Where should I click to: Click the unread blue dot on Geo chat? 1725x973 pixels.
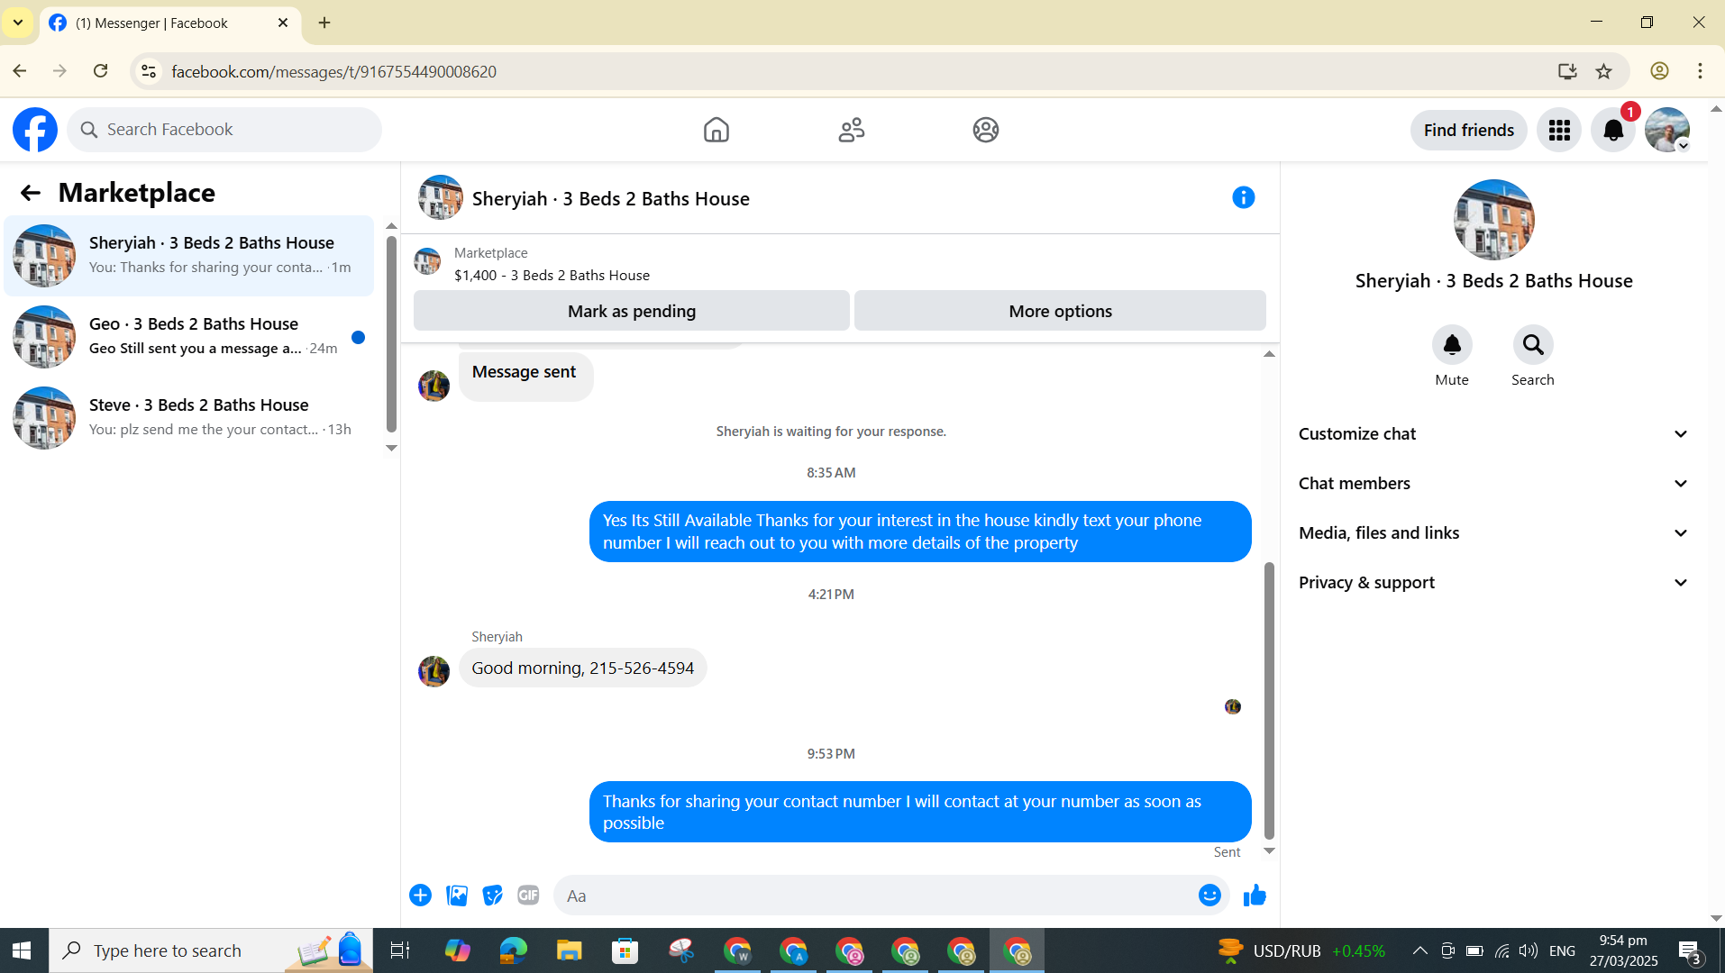tap(358, 337)
